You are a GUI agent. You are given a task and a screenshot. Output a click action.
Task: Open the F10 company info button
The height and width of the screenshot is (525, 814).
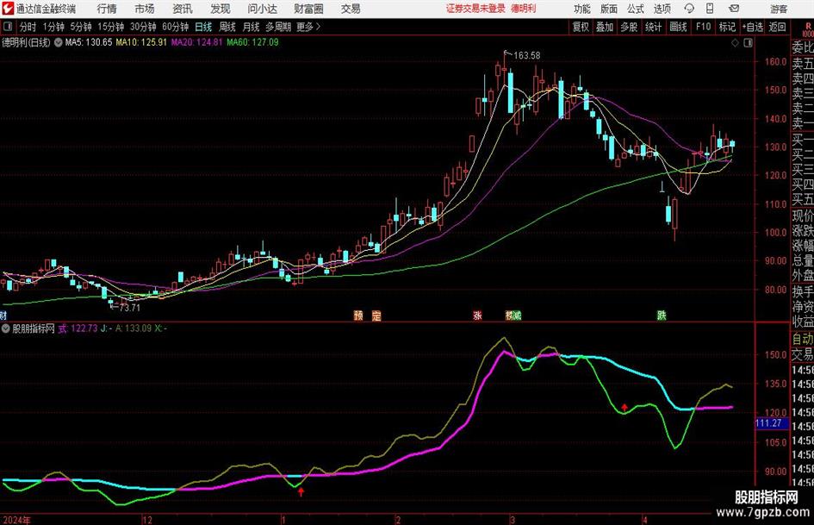tap(704, 27)
